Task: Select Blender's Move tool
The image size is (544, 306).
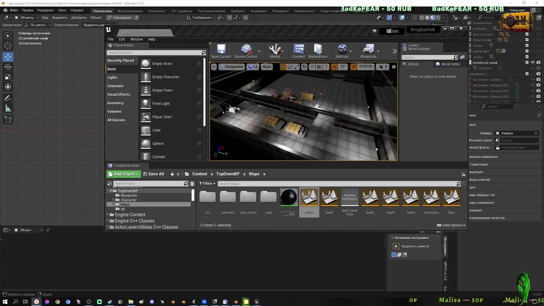Action: [8, 57]
